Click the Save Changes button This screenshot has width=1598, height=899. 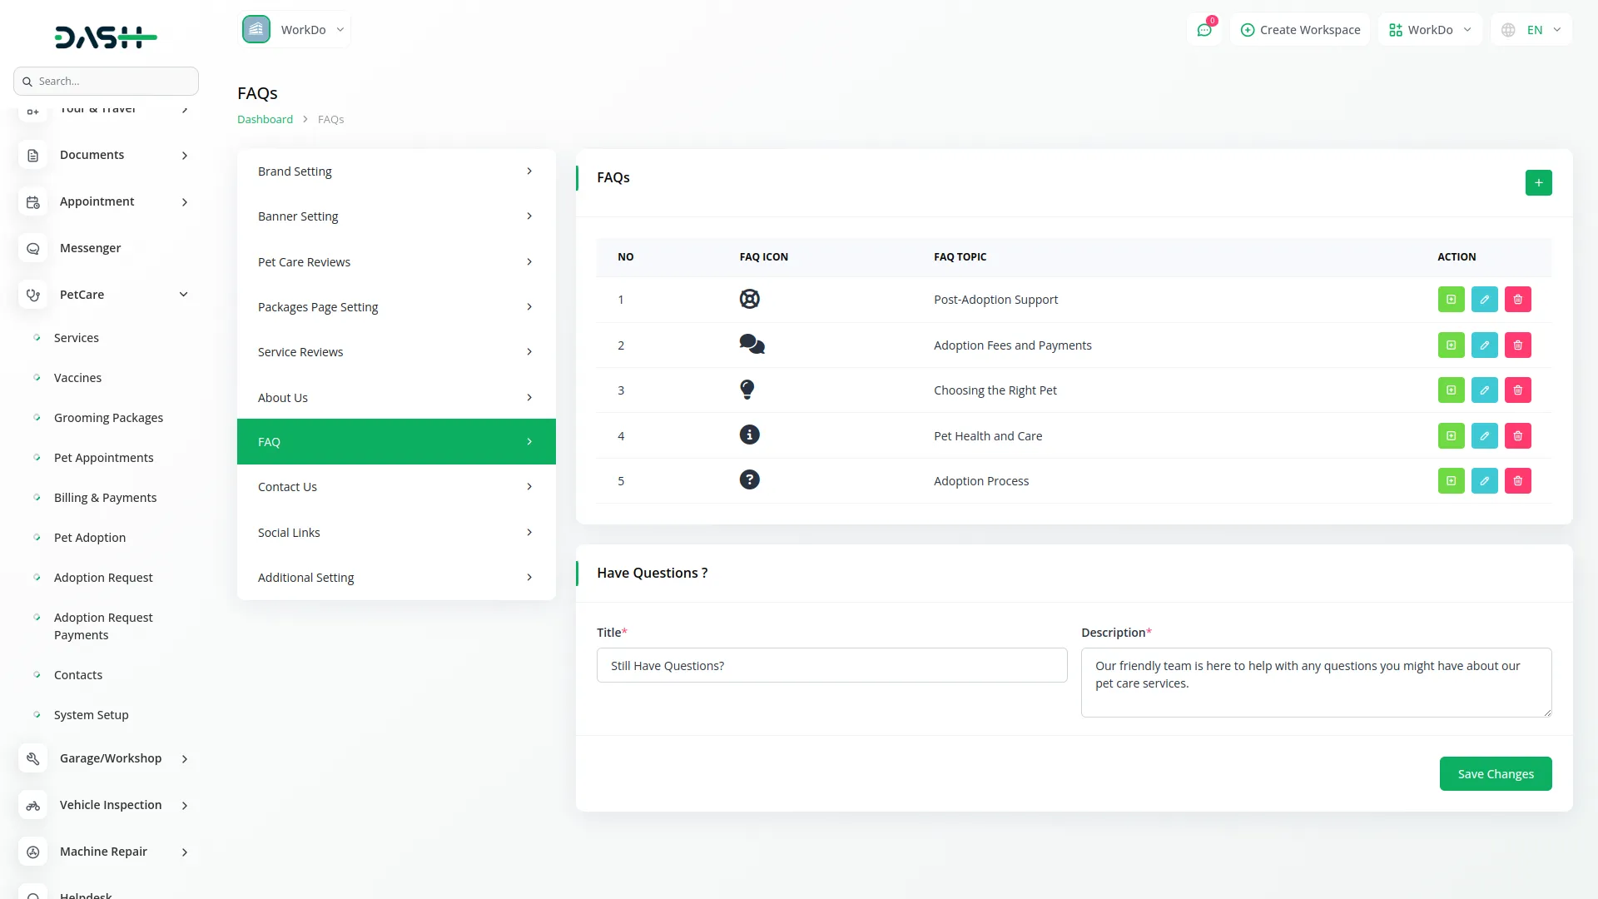click(x=1495, y=774)
